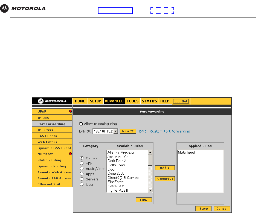Click the red indicator next to UPnP
Image resolution: width=264 pixels, height=213 pixels.
[71, 111]
